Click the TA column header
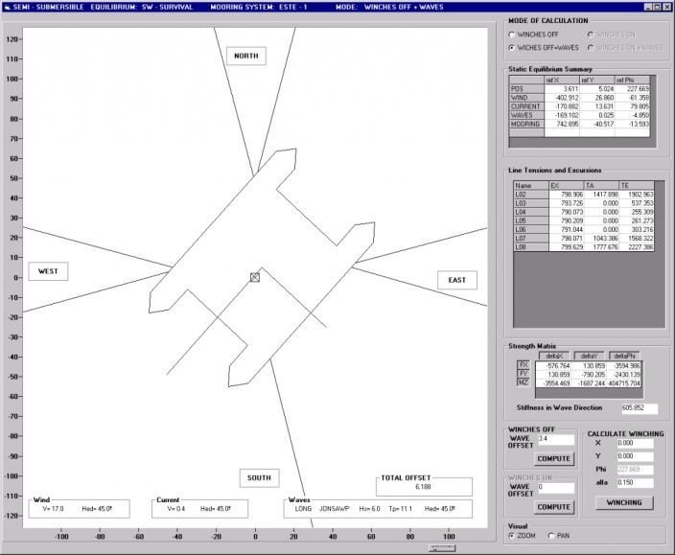This screenshot has width=675, height=555. coord(601,185)
